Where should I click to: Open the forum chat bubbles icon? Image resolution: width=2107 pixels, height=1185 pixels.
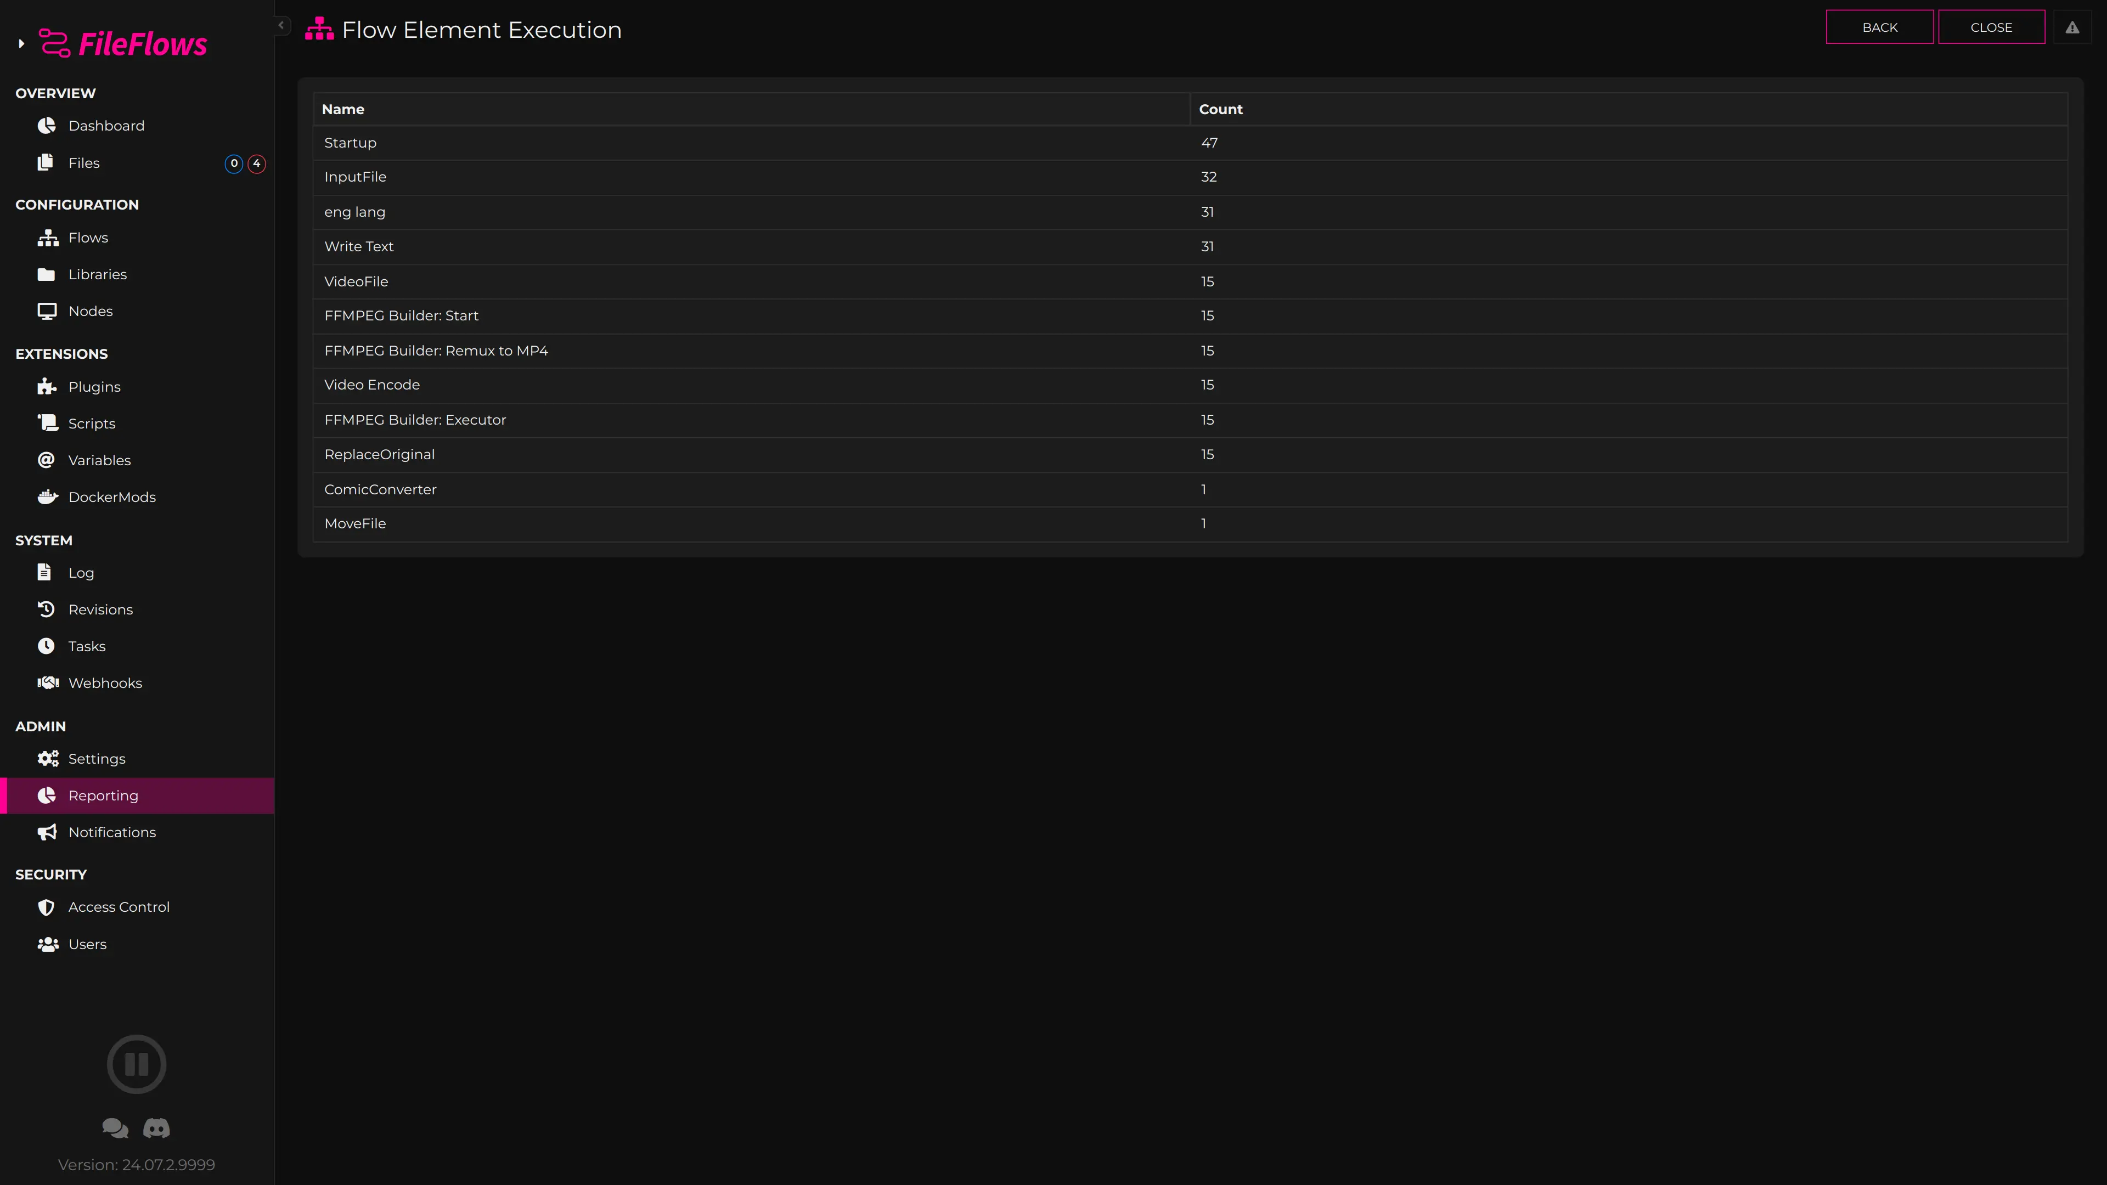coord(115,1128)
